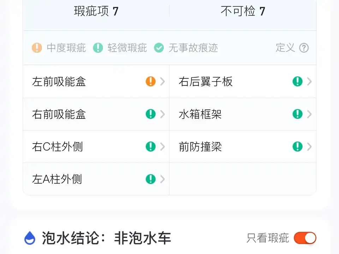Screen dimensions: 339x254
Task: Click green status icon beside 右后翼子板
Action: [x=298, y=82]
